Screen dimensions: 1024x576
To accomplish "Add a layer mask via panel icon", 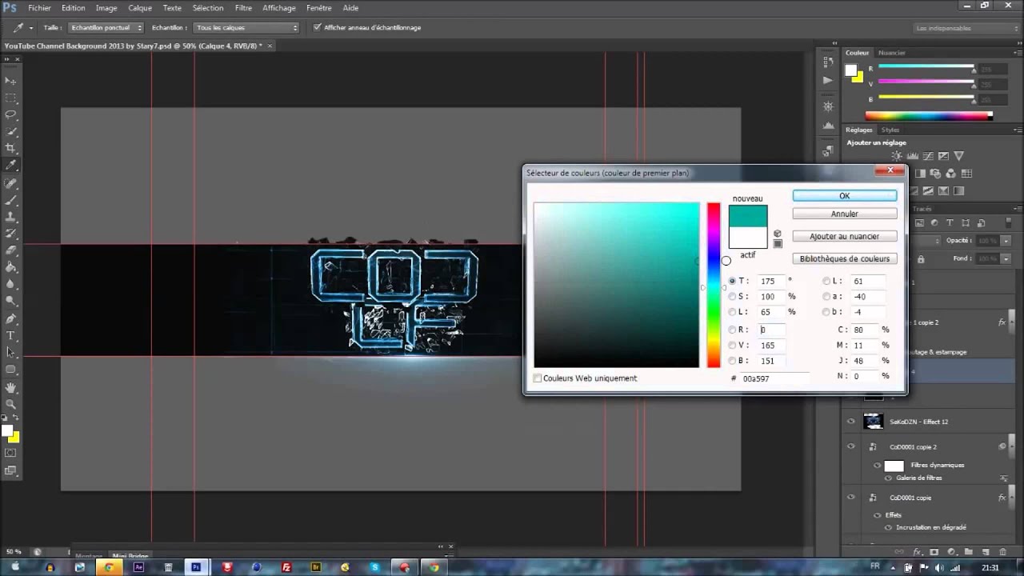I will (934, 552).
